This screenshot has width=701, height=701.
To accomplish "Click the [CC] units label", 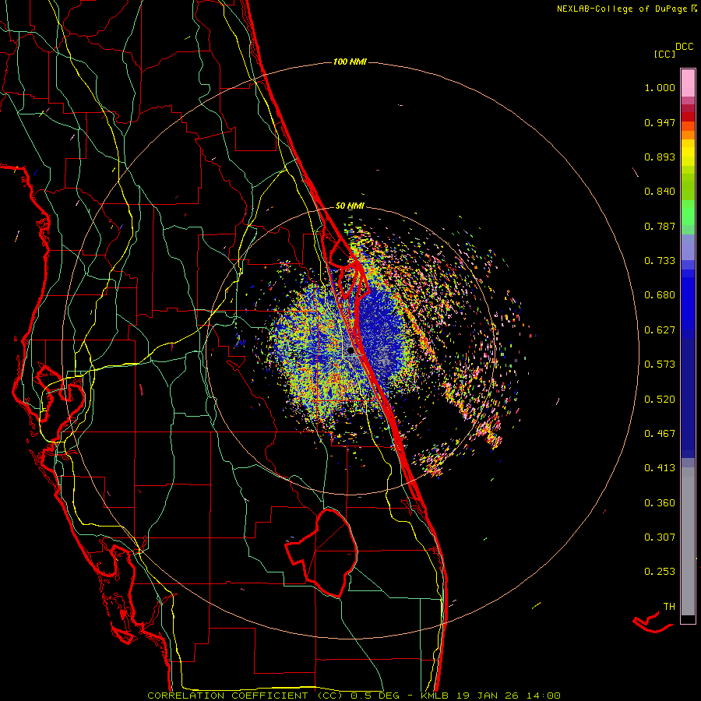I will [x=665, y=54].
